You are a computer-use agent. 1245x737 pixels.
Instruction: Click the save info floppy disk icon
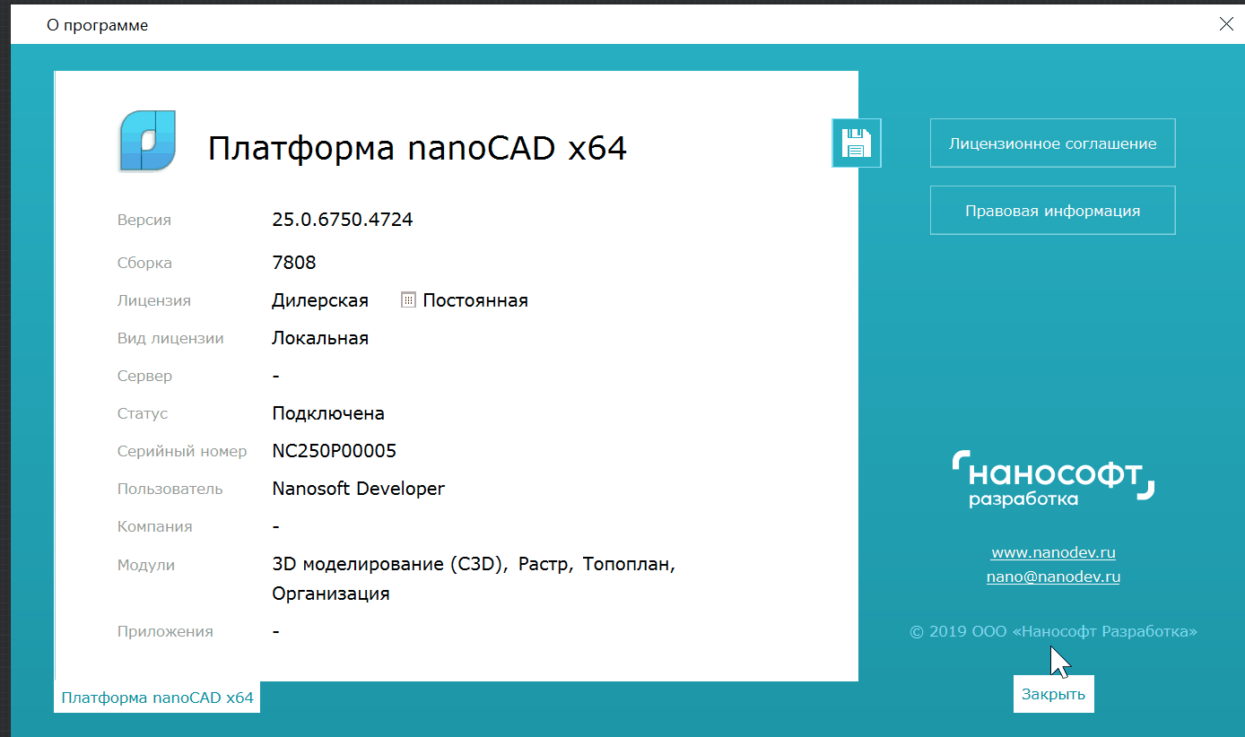(x=857, y=143)
